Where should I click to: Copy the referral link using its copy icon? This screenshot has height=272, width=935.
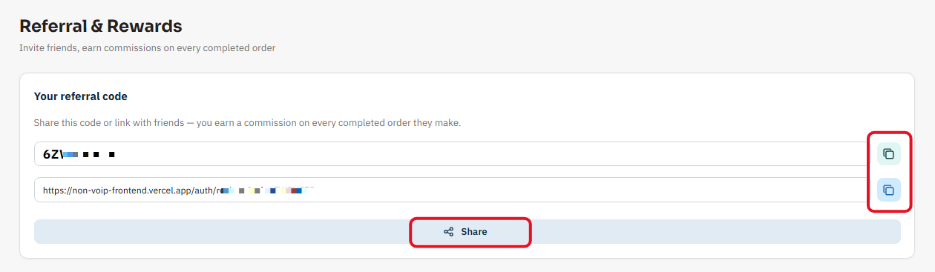[888, 190]
